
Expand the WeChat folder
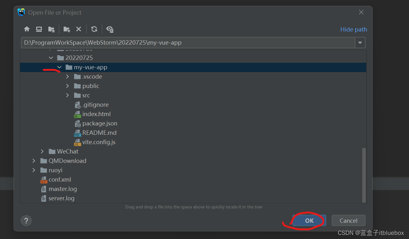coord(42,151)
